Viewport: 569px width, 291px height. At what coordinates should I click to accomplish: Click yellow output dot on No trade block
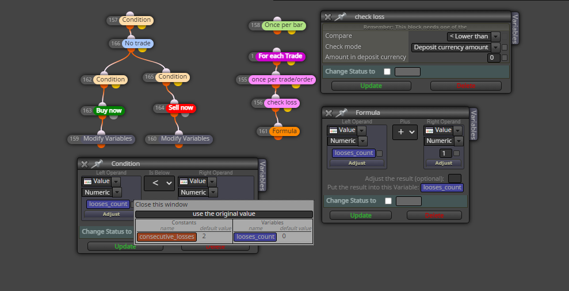(142, 49)
